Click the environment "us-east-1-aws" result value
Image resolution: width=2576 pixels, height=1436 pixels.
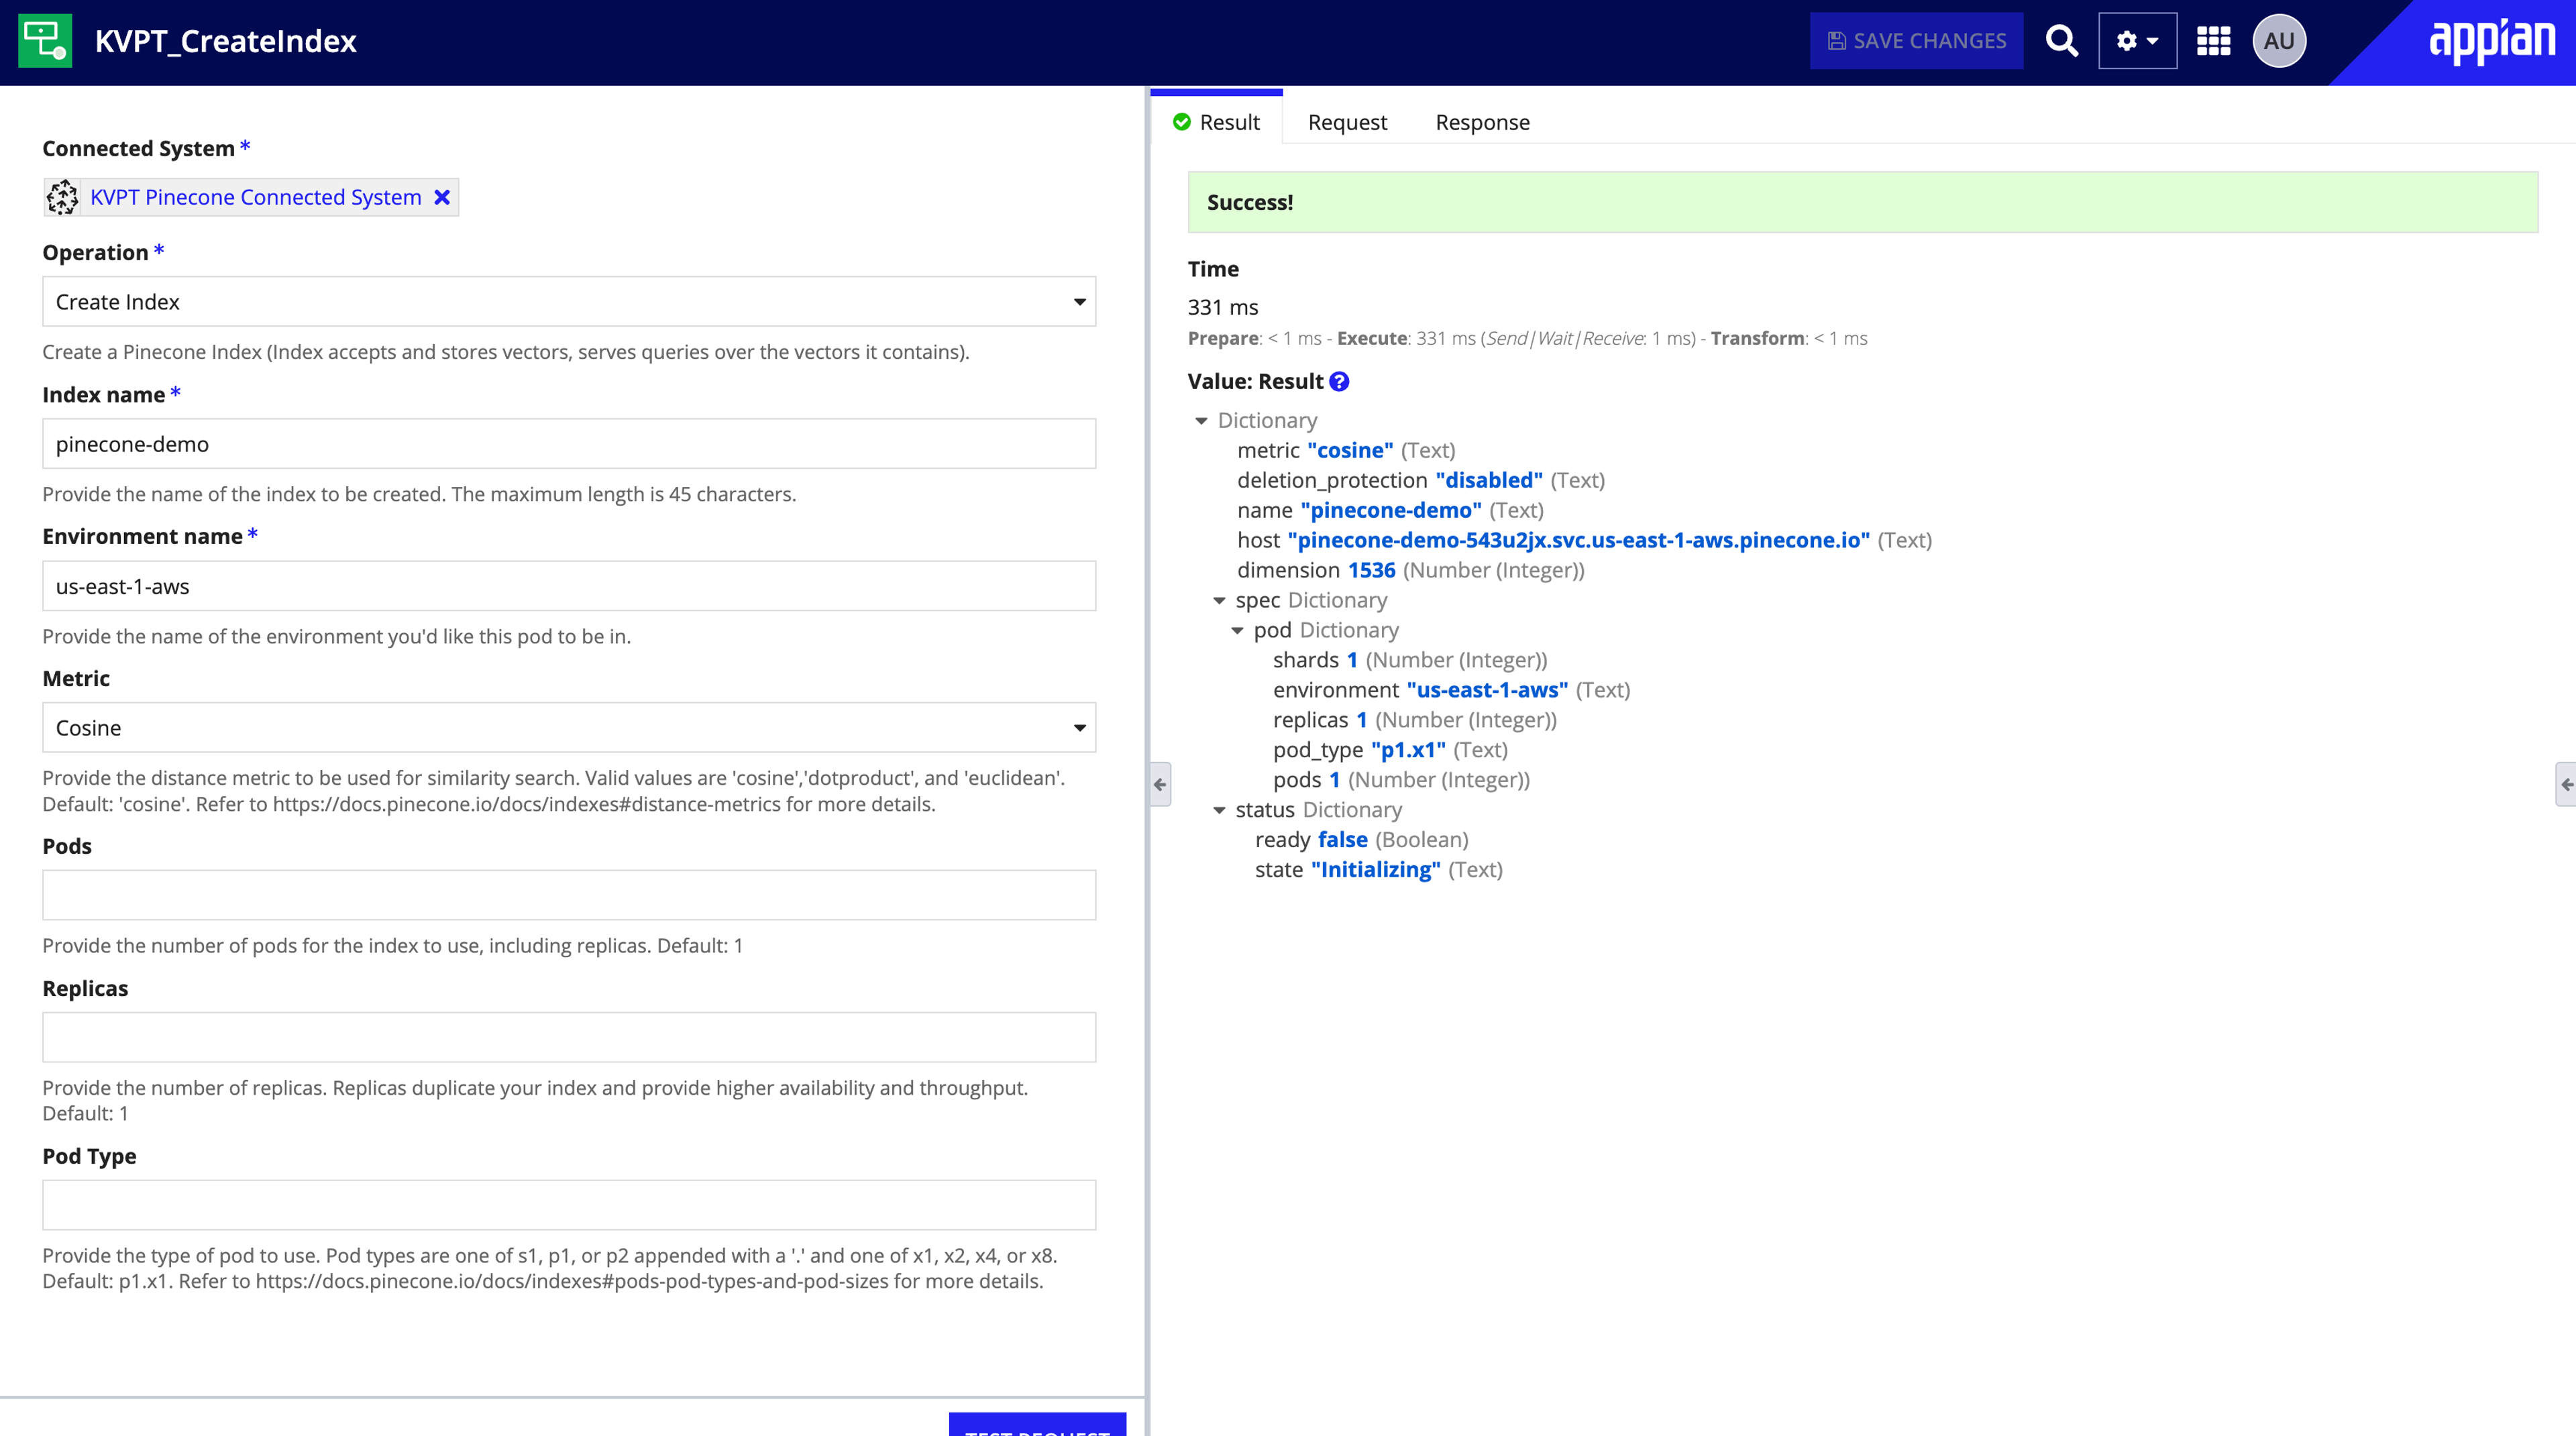pyautogui.click(x=1487, y=690)
